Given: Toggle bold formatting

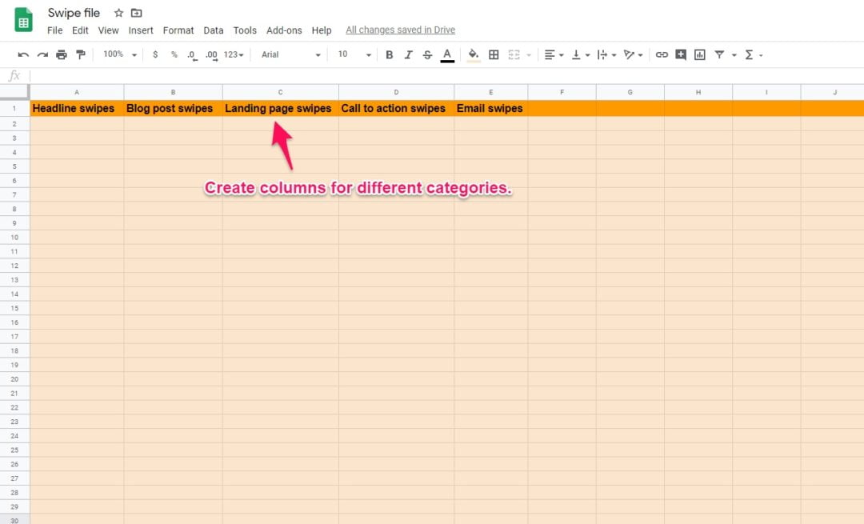Looking at the screenshot, I should pos(389,54).
